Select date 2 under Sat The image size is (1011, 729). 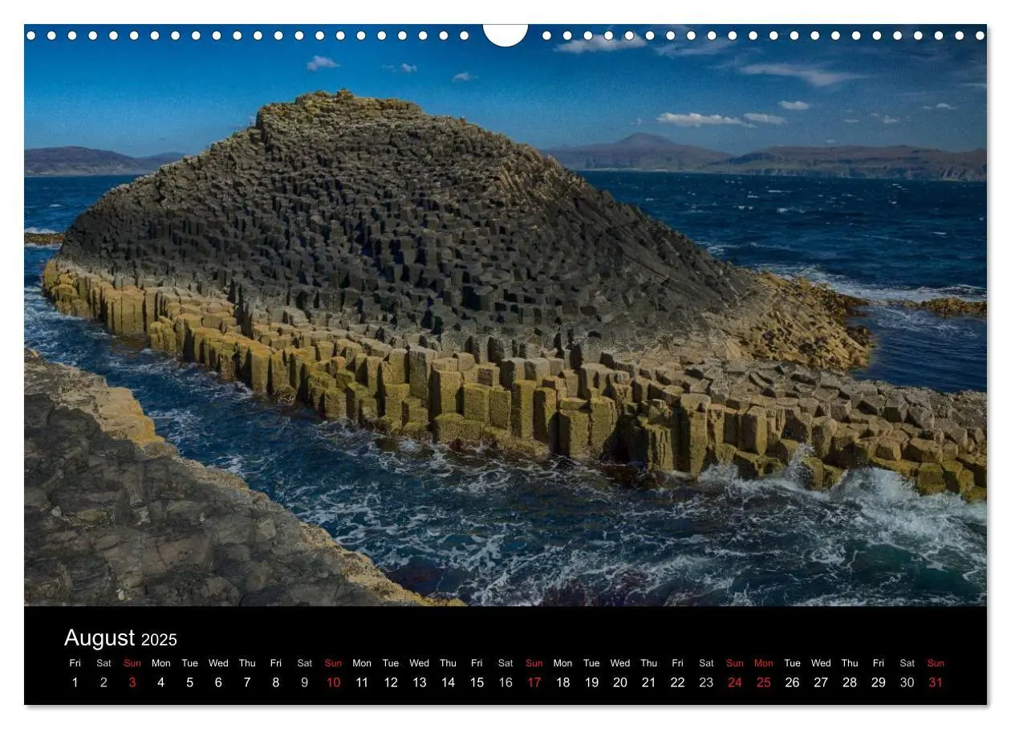pyautogui.click(x=104, y=682)
